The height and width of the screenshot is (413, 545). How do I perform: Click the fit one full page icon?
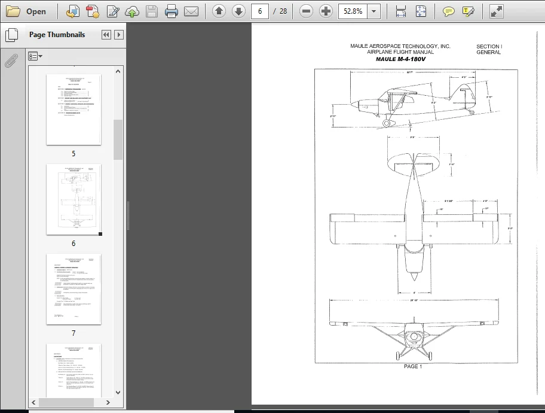point(421,11)
